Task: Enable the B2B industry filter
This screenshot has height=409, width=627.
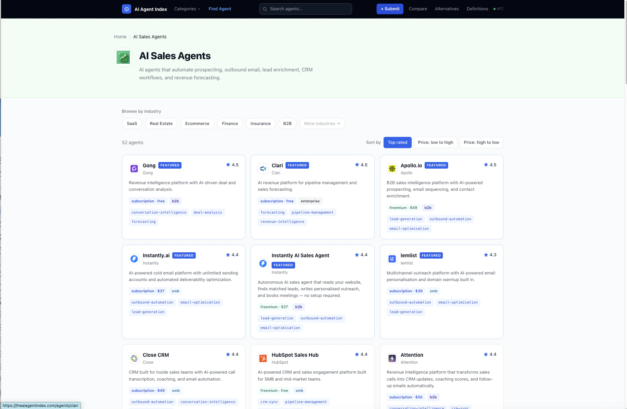Action: 287,123
